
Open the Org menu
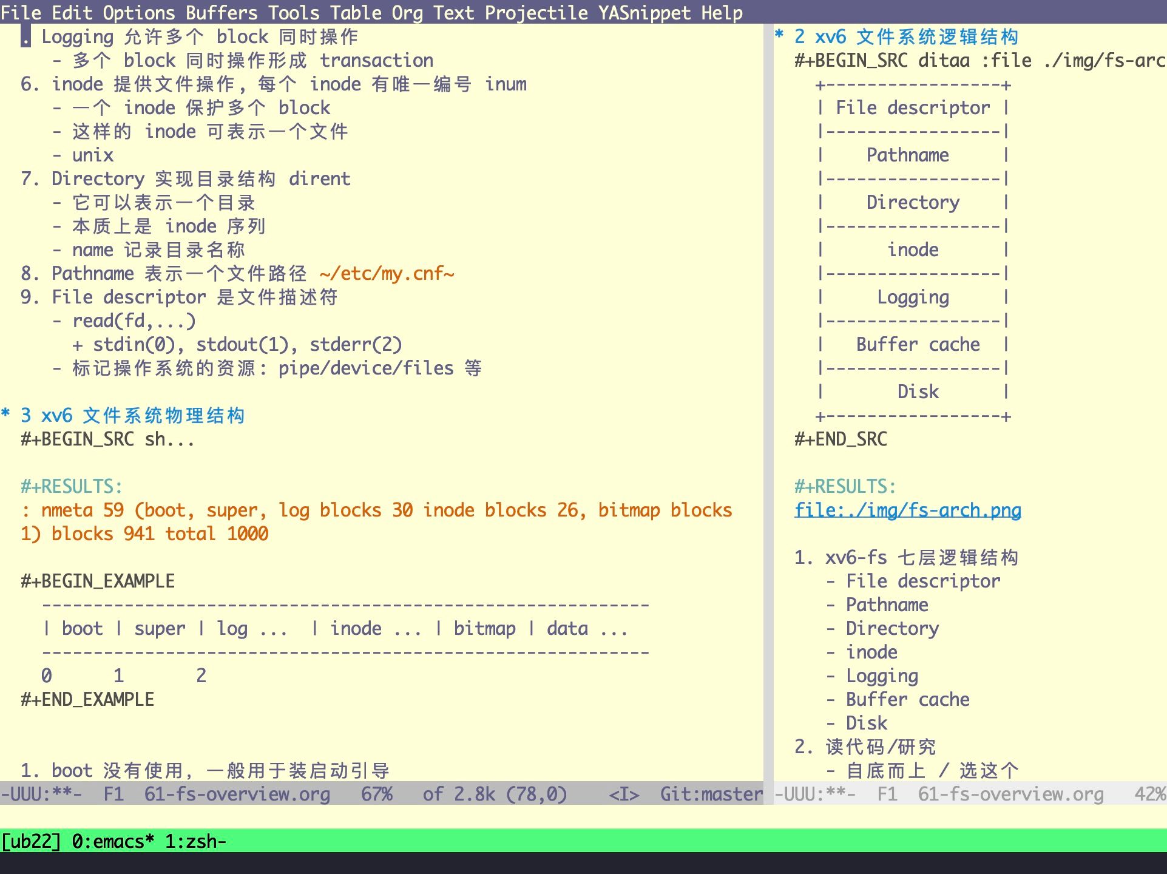click(x=407, y=12)
